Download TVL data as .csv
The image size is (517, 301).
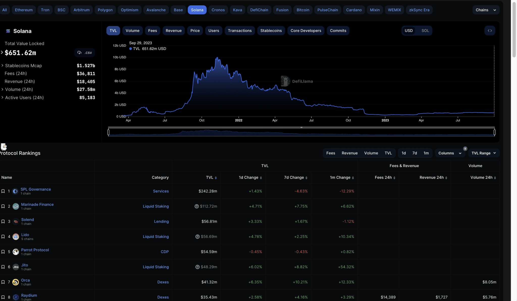pos(85,52)
